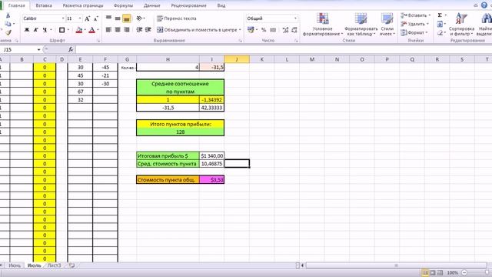Select the Format Painter brush icon
The width and height of the screenshot is (492, 277).
(x=8, y=32)
